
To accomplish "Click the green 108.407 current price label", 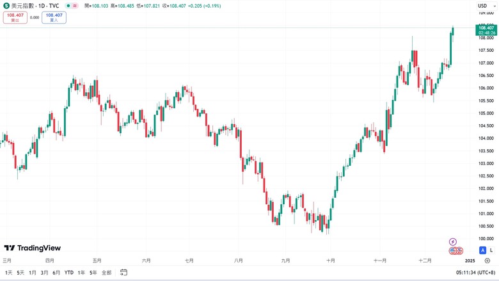I will pos(486,30).
